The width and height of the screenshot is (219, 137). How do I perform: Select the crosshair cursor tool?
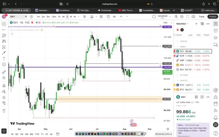click(4, 24)
